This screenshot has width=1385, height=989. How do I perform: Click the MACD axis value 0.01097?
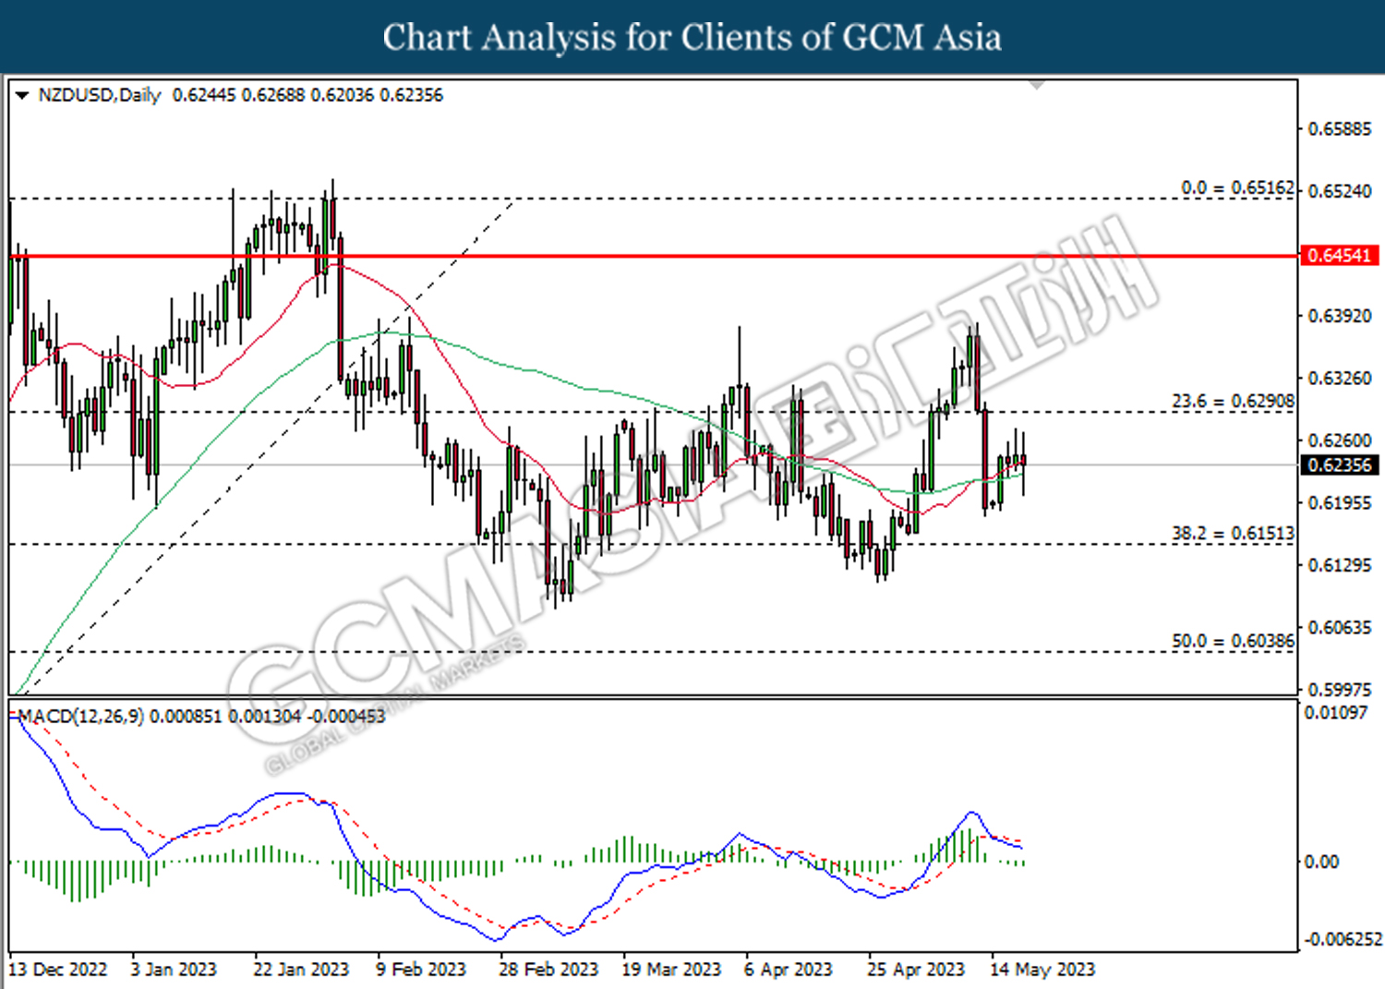1335,712
